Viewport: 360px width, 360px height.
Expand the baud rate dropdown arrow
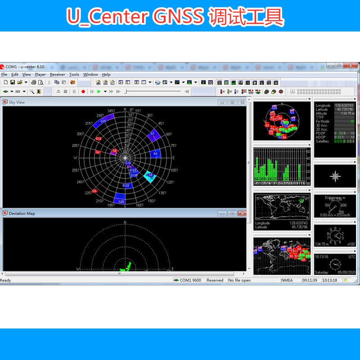click(24, 92)
